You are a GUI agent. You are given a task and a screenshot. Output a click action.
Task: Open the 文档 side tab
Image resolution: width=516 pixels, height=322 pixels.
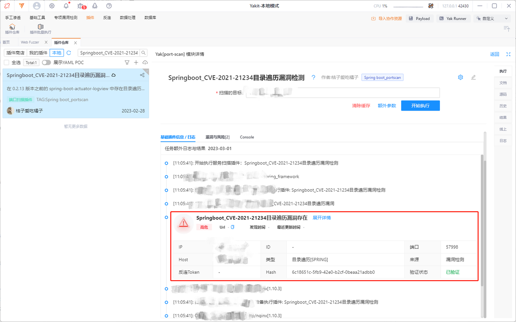pyautogui.click(x=503, y=83)
